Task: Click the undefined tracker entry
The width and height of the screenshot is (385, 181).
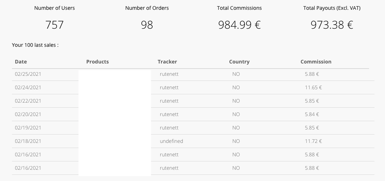Action: 171,141
